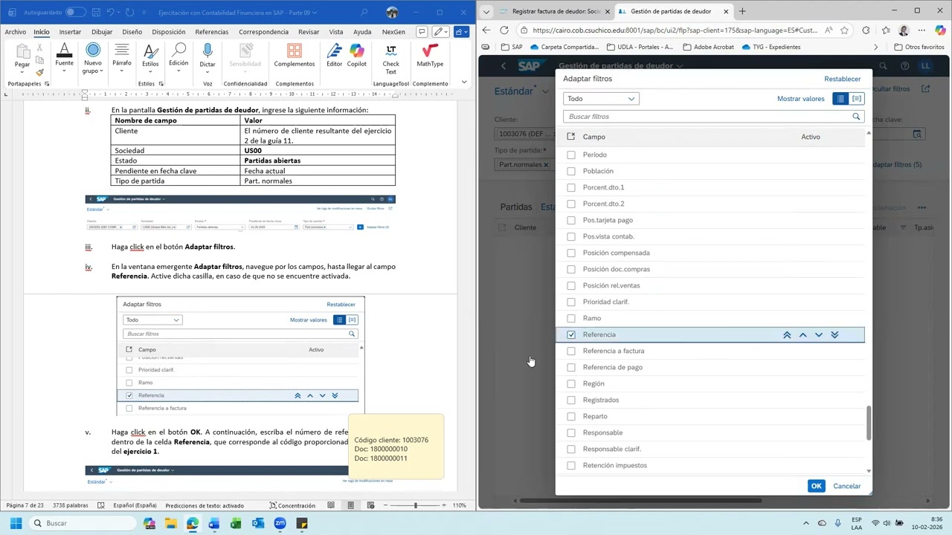Click the browser address bar URL
952x535 pixels.
pos(674,30)
